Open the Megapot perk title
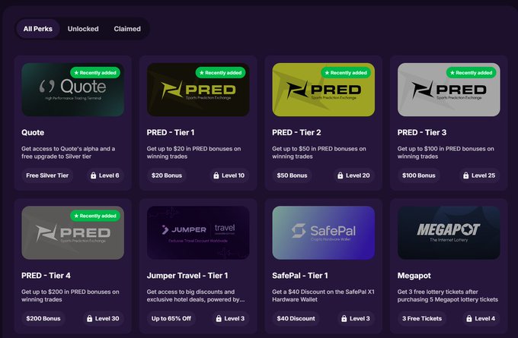 [414, 276]
